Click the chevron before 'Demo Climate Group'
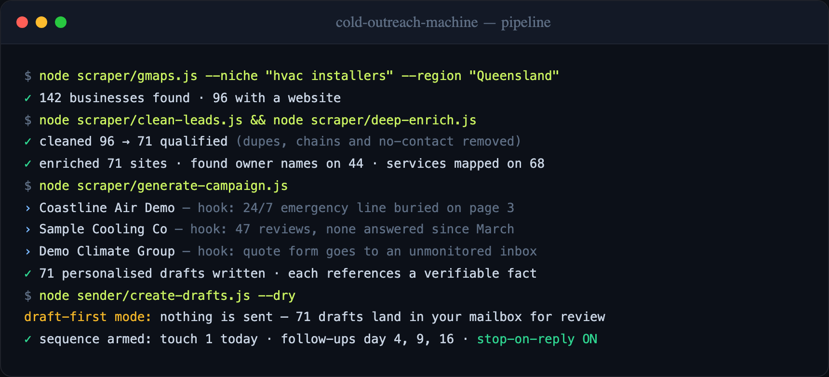This screenshot has height=377, width=829. (28, 251)
